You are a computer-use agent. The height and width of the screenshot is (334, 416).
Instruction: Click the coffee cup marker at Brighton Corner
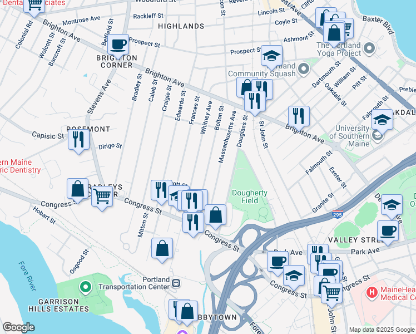click(x=118, y=45)
